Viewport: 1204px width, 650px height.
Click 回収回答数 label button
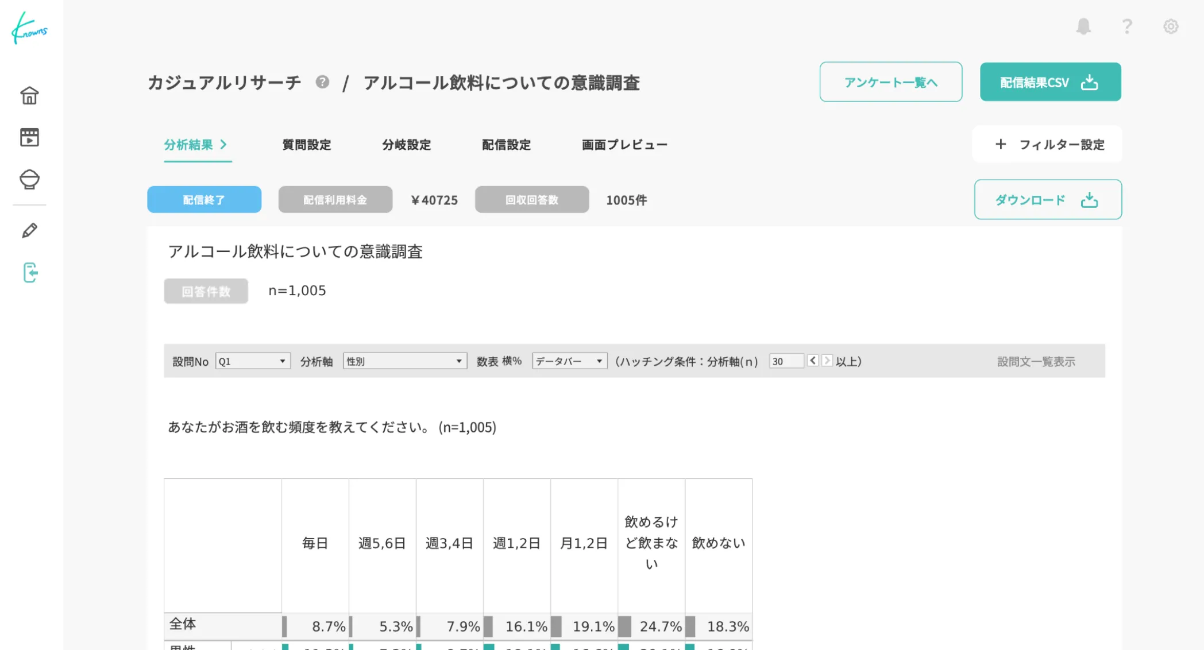pyautogui.click(x=532, y=199)
